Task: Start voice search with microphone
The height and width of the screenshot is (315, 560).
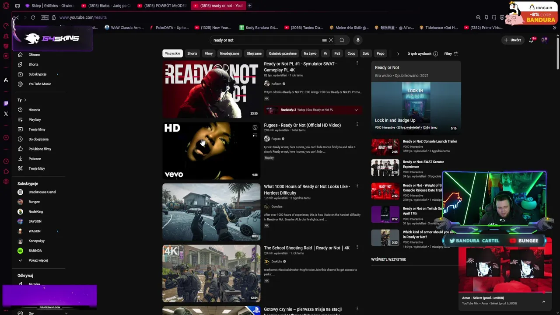Action: (x=358, y=40)
